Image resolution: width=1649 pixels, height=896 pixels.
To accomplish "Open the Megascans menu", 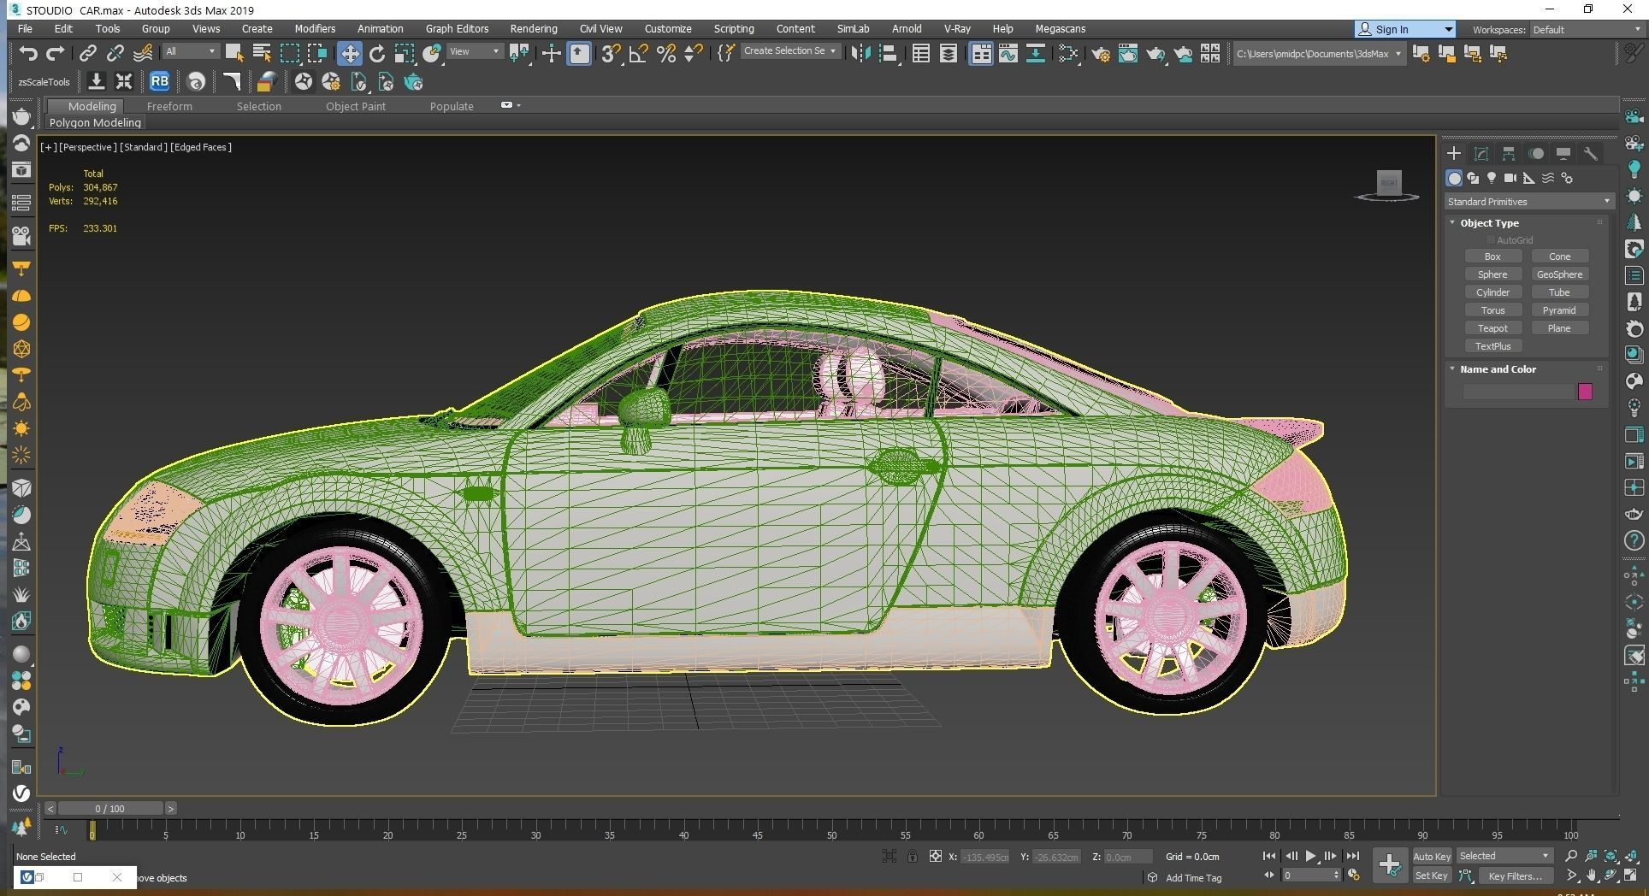I will tap(1060, 28).
